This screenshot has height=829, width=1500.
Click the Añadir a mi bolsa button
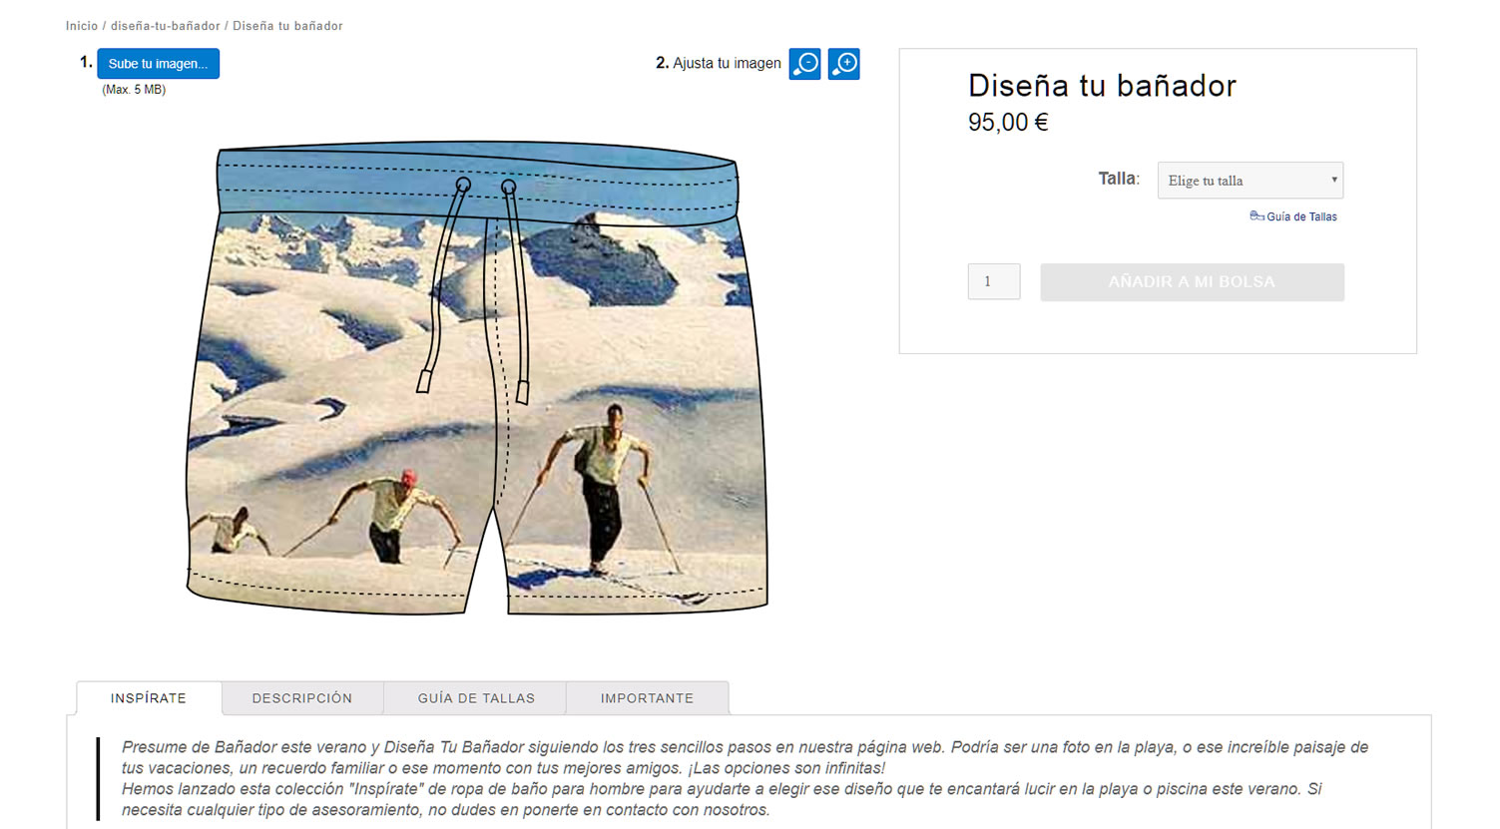click(1192, 282)
